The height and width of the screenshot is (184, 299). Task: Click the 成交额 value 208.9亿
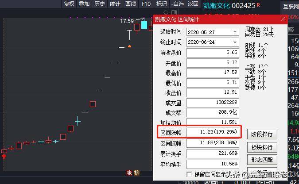[x=213, y=112]
